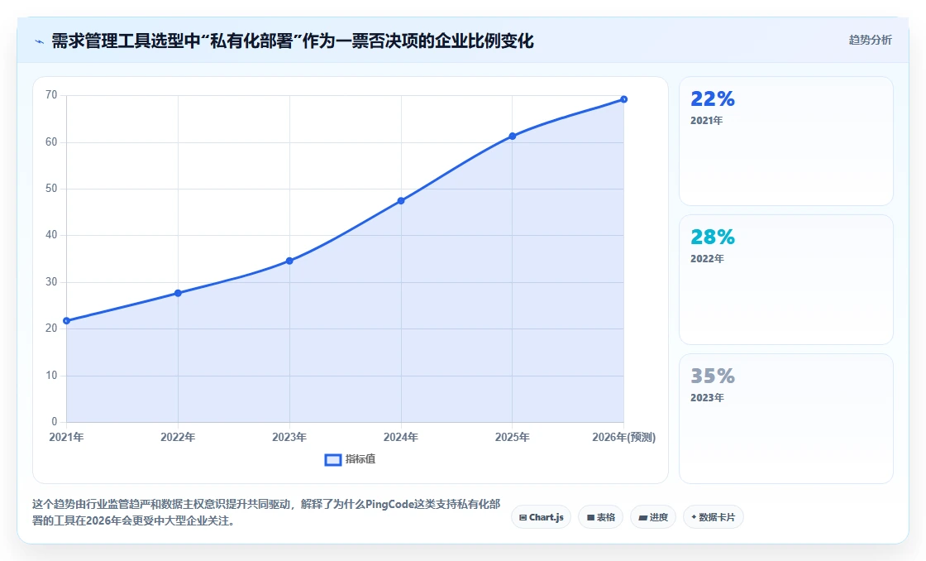Click the 数据卡片 tag button
This screenshot has height=561, width=926.
pos(714,517)
